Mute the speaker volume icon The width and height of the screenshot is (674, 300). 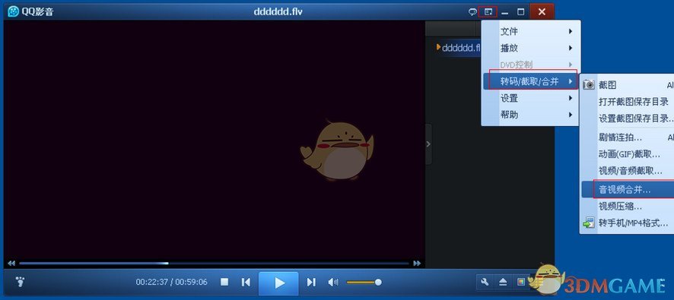click(x=333, y=282)
